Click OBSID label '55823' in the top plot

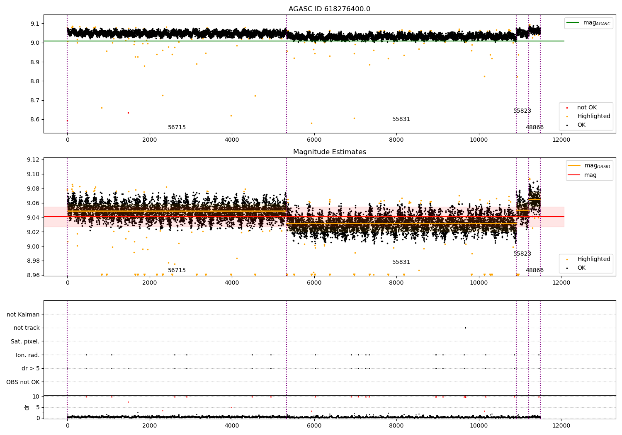pyautogui.click(x=522, y=111)
